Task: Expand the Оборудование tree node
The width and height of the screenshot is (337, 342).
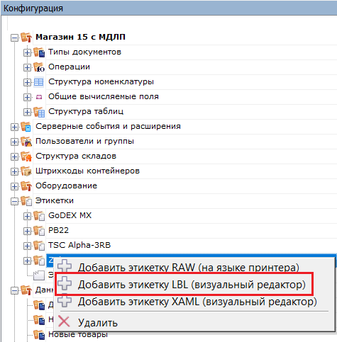Action: coord(14,186)
